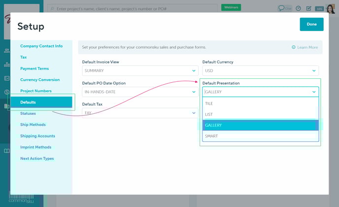Expand the Default Tax dropdown
Screen dimensions: 339x207
coord(140,113)
